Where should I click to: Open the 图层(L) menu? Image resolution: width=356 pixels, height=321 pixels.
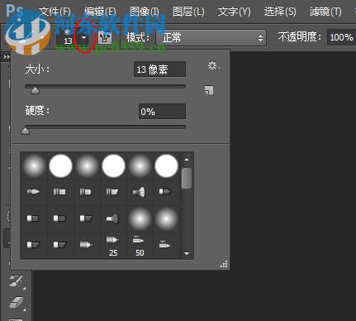pyautogui.click(x=188, y=12)
